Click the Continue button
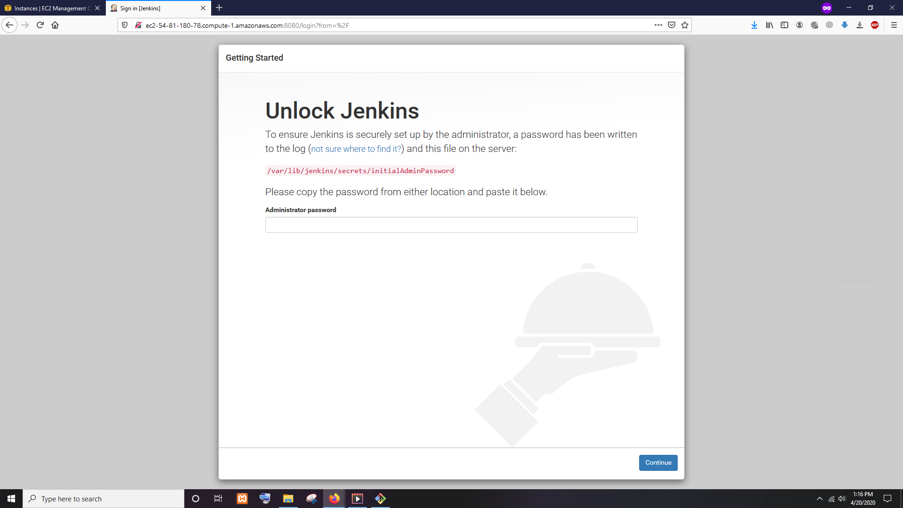The height and width of the screenshot is (508, 903). 658,463
